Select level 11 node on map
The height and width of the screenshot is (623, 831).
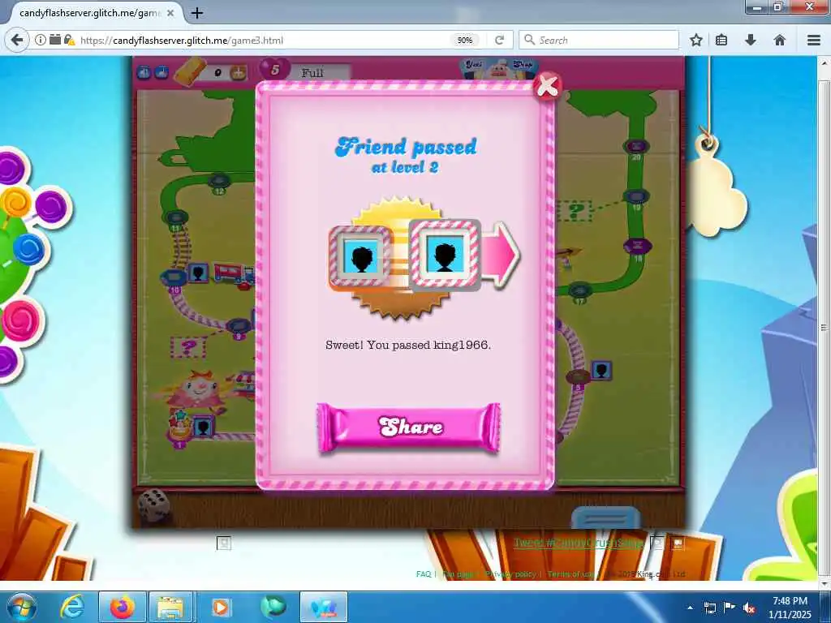(x=176, y=218)
